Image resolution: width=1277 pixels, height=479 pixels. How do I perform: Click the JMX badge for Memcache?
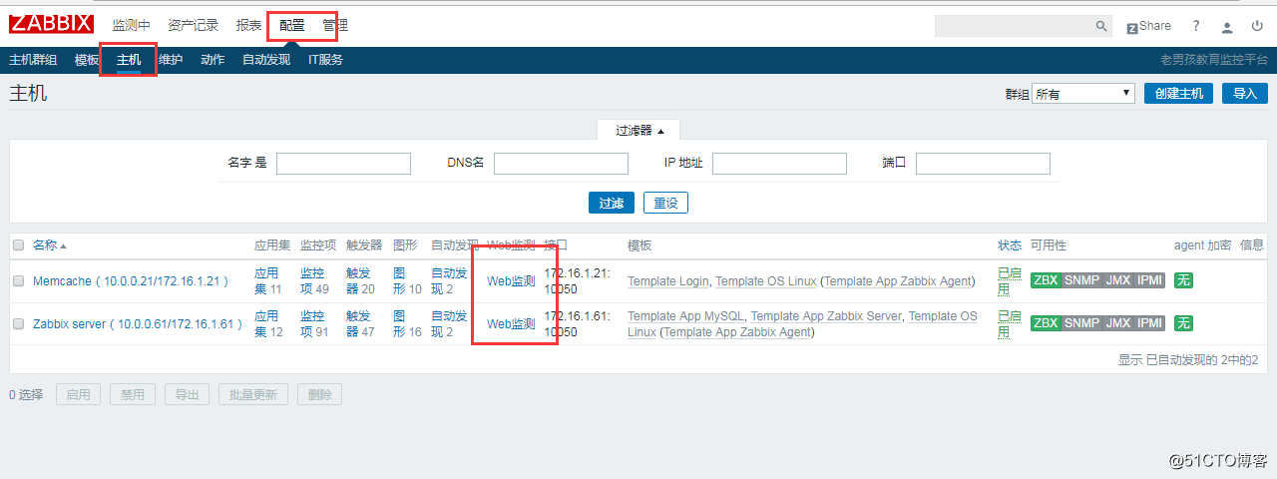point(1117,280)
